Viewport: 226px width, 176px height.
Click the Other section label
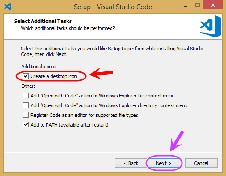click(x=28, y=86)
